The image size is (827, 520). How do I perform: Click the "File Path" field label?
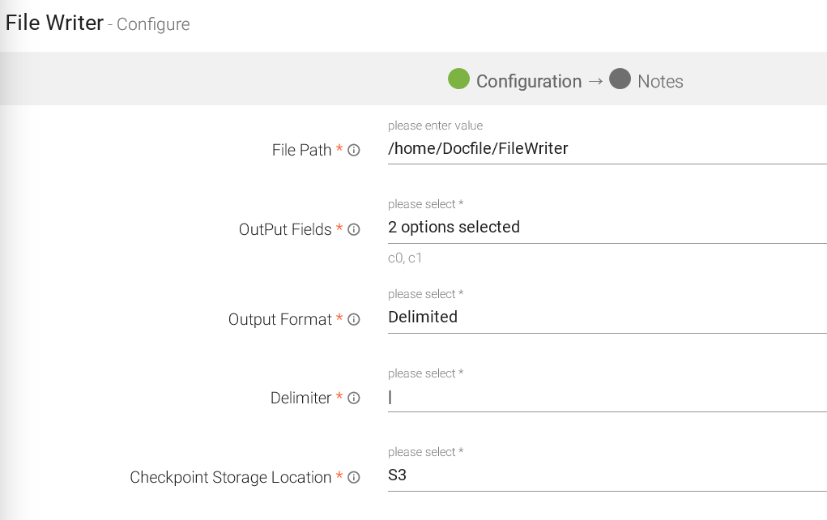click(x=301, y=151)
